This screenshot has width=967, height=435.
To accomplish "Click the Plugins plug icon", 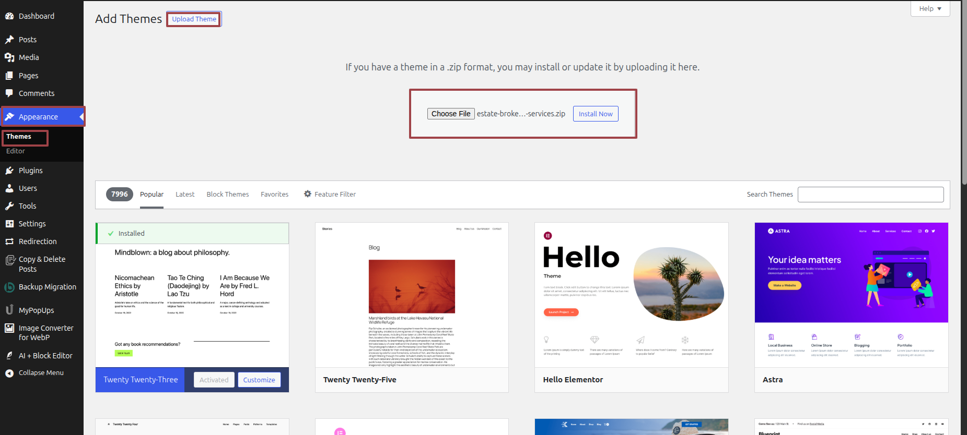I will tap(9, 171).
